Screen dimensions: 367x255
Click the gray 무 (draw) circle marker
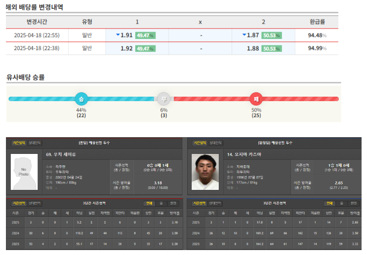click(164, 99)
